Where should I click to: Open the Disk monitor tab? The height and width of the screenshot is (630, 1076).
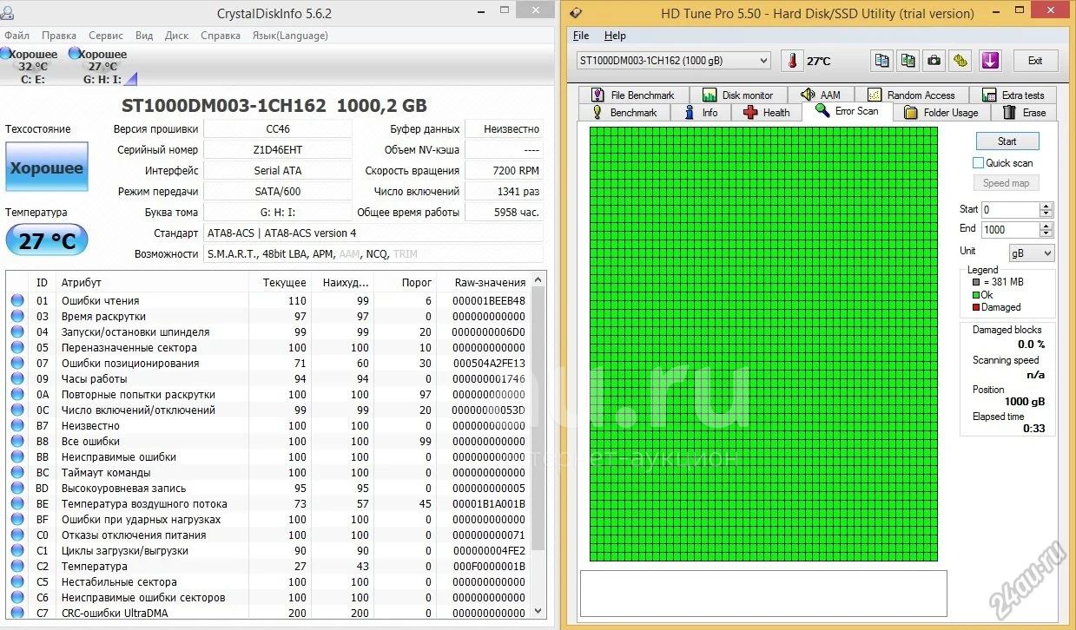coord(738,95)
